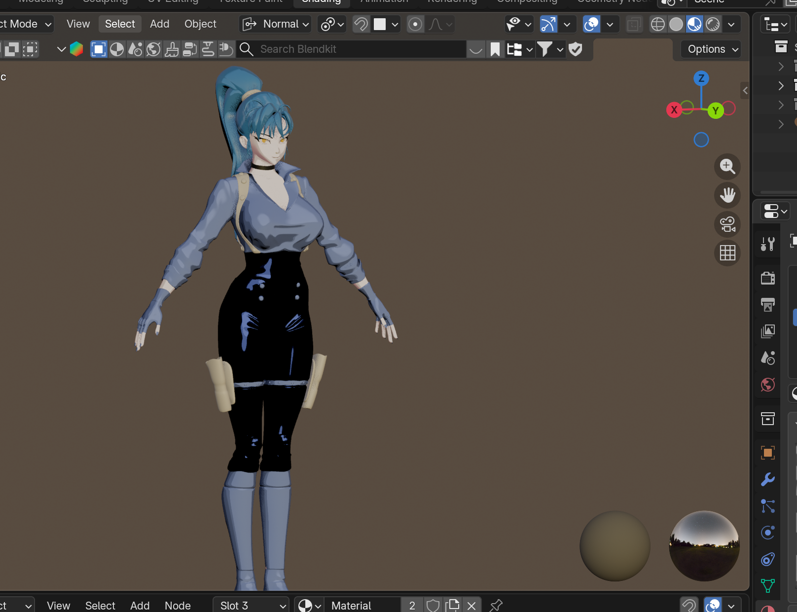Image resolution: width=797 pixels, height=612 pixels.
Task: Open the node editor View menu
Action: coord(58,605)
